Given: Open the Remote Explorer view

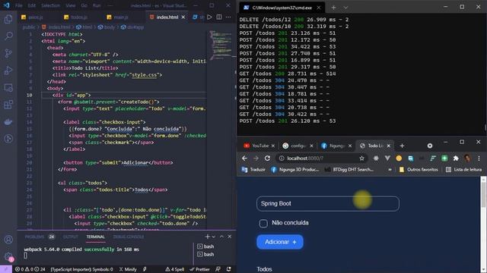Looking at the screenshot, I should click(8, 88).
